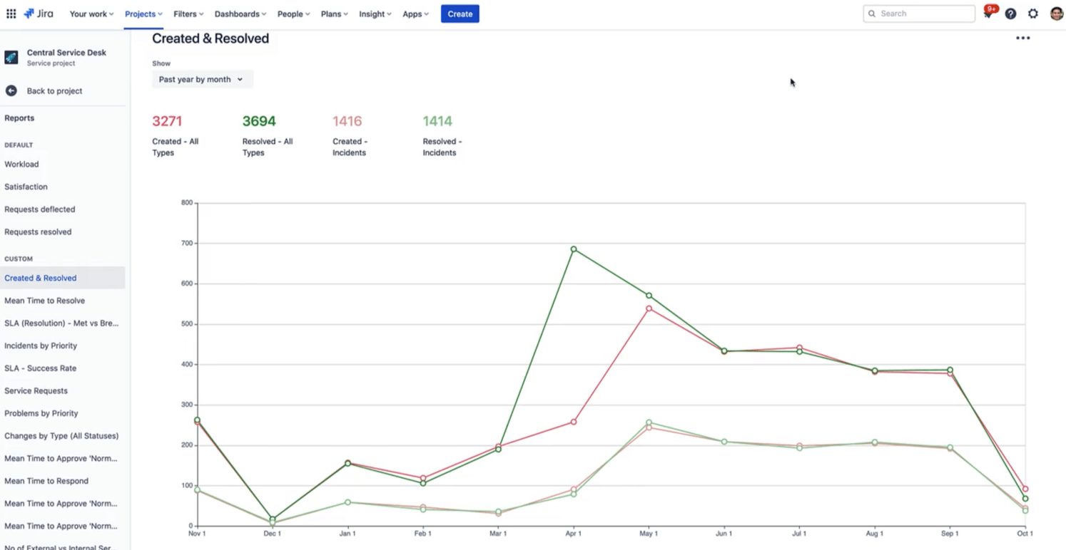
Task: Open the Past year by month dropdown
Action: [201, 79]
